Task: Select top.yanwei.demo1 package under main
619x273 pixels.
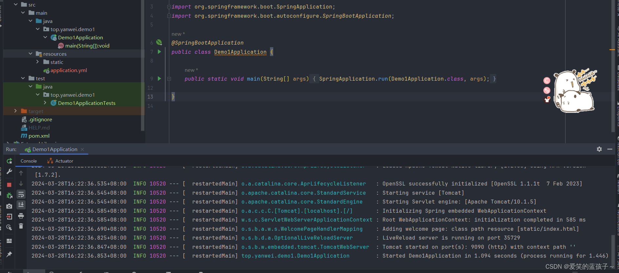Action: [x=69, y=29]
